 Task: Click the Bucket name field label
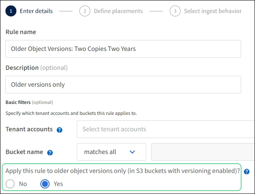[25, 152]
